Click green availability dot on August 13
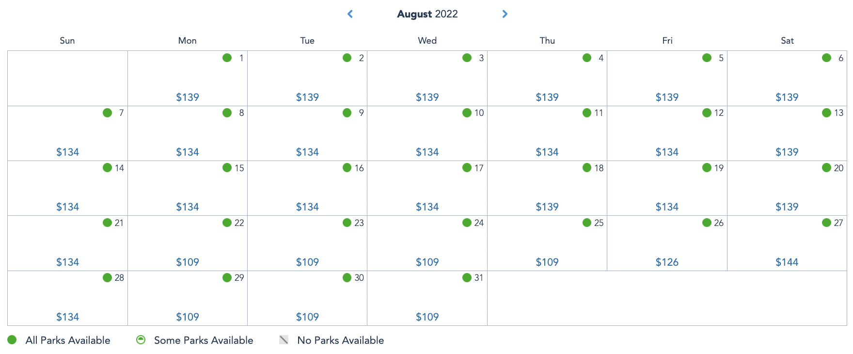Image resolution: width=853 pixels, height=354 pixels. pos(826,113)
